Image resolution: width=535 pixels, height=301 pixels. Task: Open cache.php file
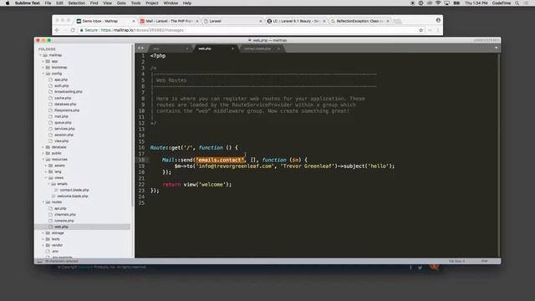[x=63, y=98]
